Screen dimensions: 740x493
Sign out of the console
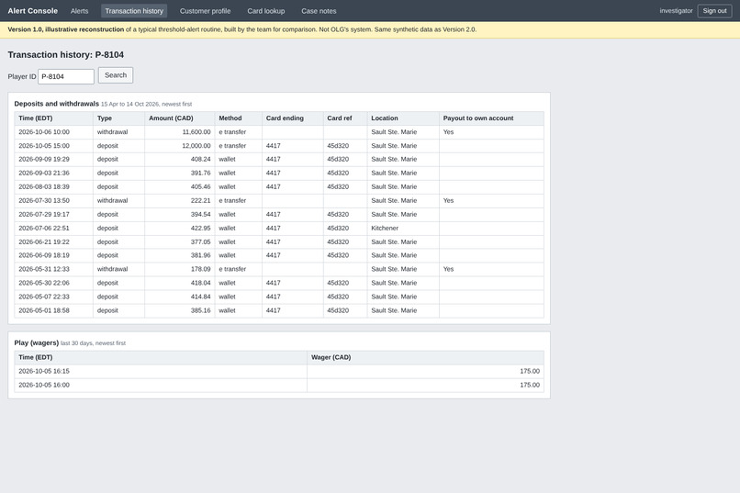[714, 11]
